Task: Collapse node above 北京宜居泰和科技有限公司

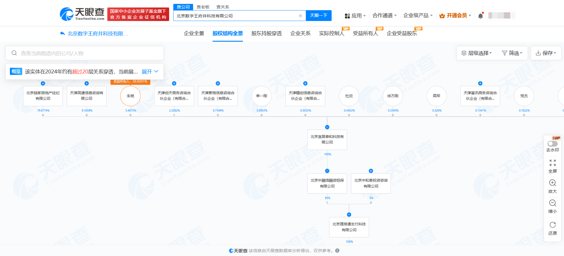Action: point(327,127)
